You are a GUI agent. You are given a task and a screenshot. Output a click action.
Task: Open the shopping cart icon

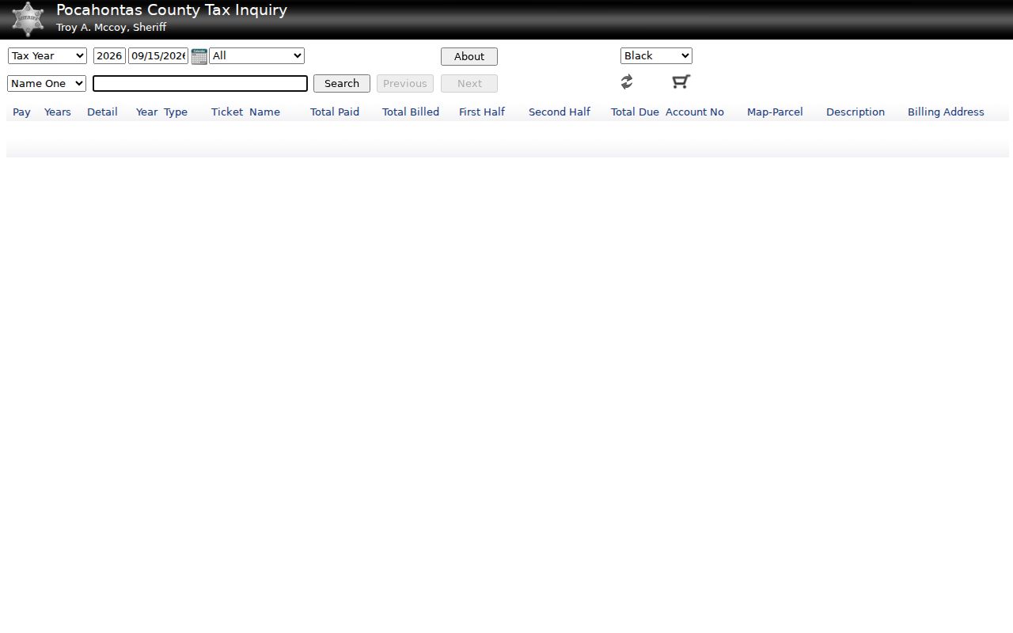pyautogui.click(x=681, y=81)
